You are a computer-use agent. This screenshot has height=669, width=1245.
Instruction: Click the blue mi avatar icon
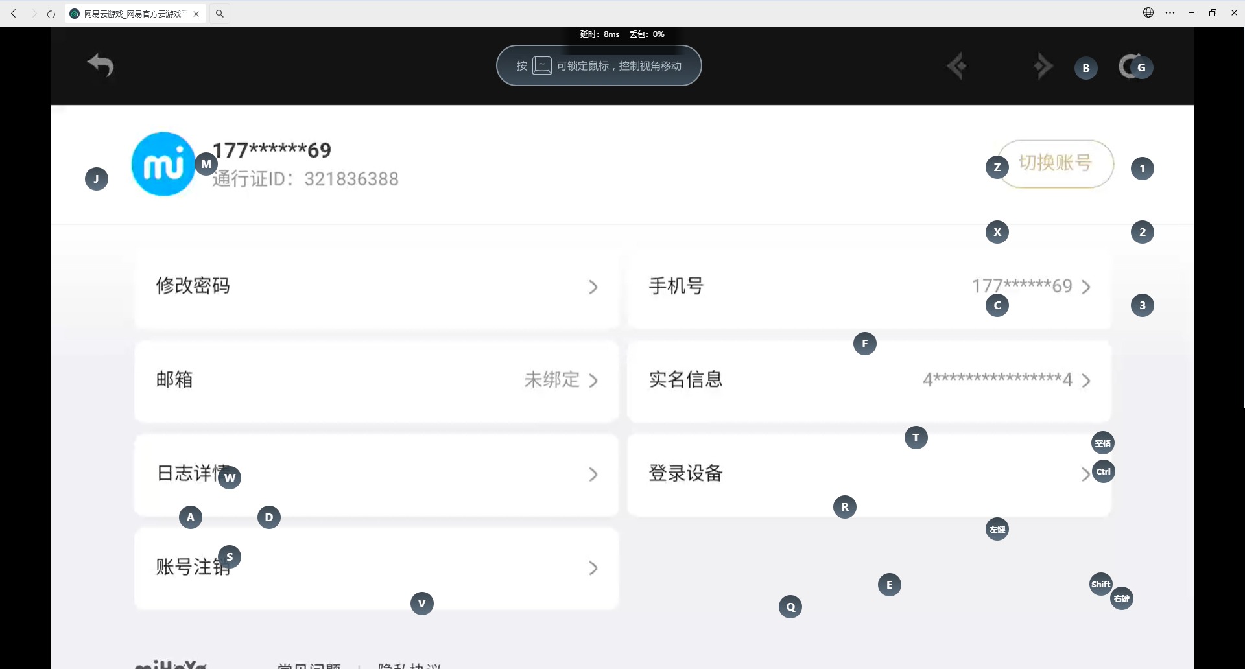click(163, 164)
